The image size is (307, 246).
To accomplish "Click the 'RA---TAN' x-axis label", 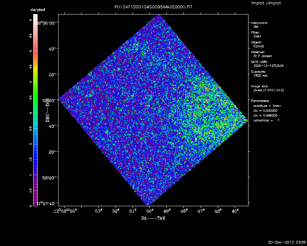I will [x=153, y=218].
